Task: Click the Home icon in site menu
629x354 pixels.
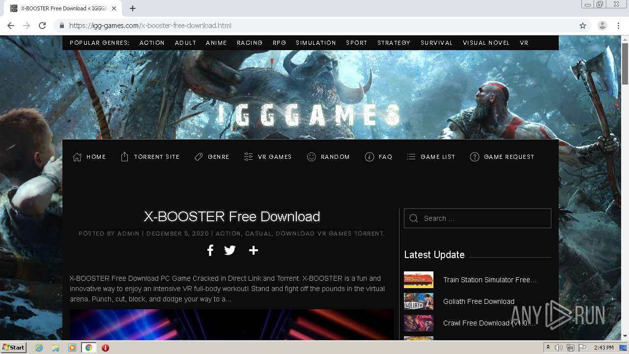Action: point(77,157)
